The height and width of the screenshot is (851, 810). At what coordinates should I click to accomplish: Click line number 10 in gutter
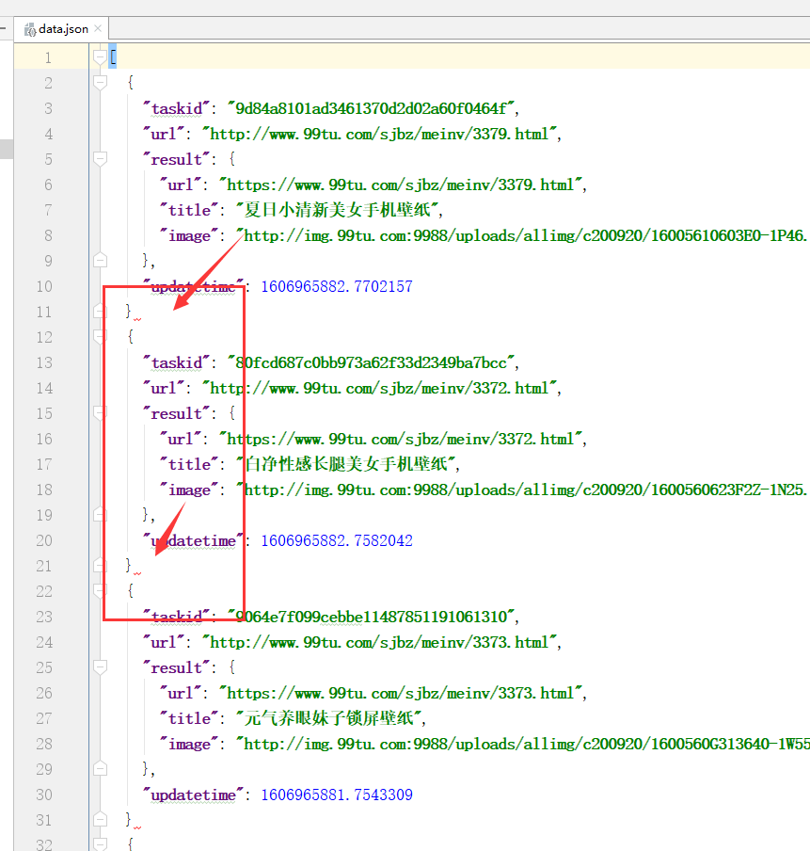click(44, 286)
